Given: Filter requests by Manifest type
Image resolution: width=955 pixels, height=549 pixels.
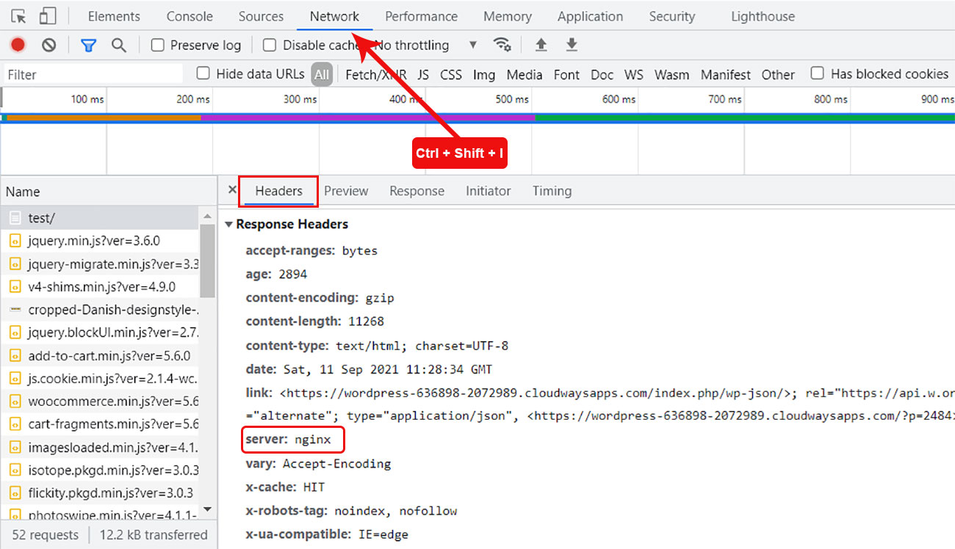Looking at the screenshot, I should coord(726,74).
